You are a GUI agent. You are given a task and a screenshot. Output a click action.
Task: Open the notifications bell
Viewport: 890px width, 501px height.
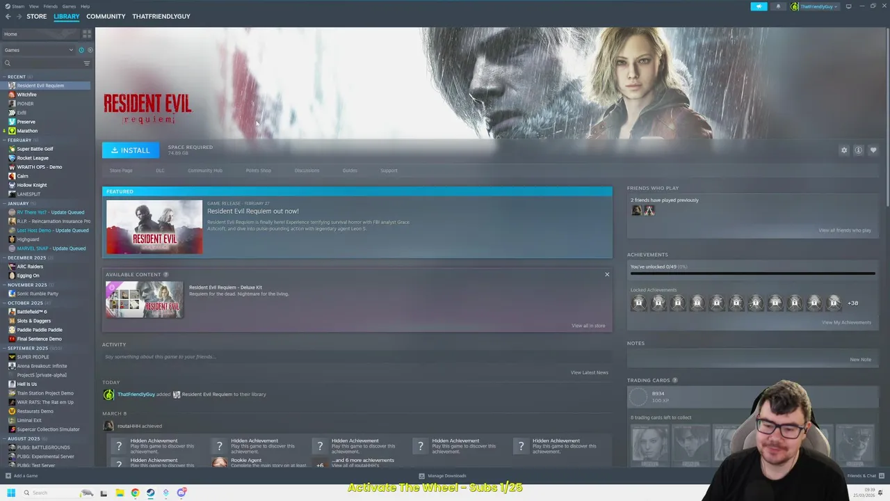(778, 6)
